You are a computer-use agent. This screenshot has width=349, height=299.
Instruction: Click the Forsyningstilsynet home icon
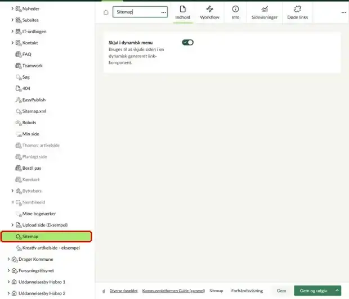coord(15,270)
